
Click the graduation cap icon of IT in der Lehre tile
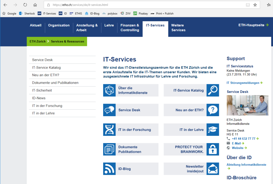tap(213, 130)
